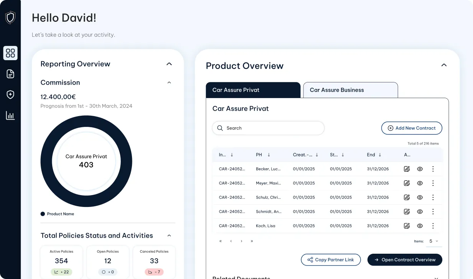Click the Product Name legend item
473x279 pixels.
[58, 214]
